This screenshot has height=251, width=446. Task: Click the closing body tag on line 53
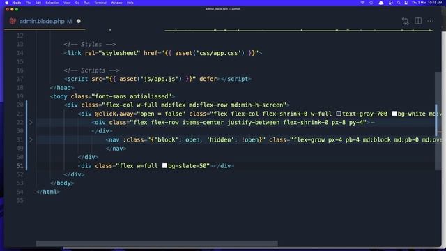62,183
